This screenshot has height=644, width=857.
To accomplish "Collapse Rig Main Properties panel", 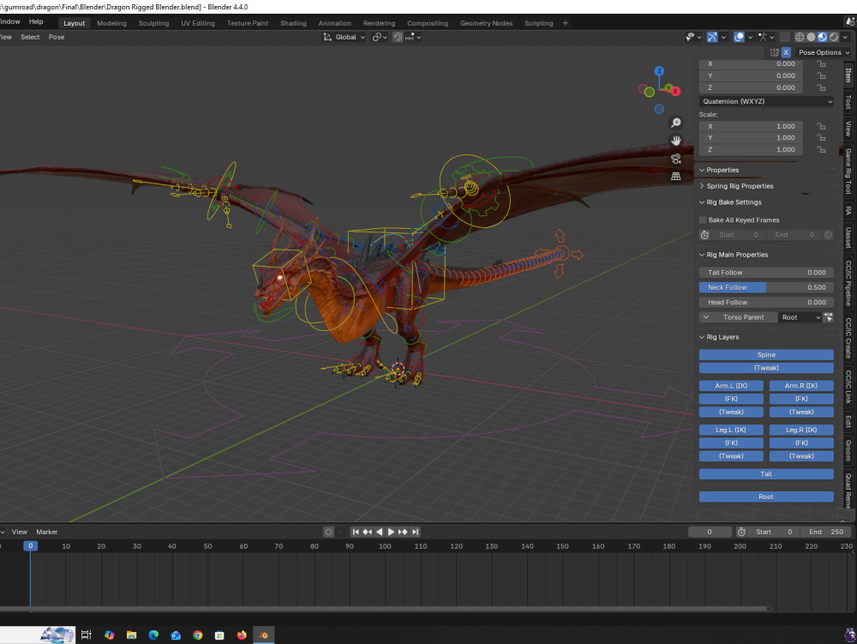I will [737, 255].
